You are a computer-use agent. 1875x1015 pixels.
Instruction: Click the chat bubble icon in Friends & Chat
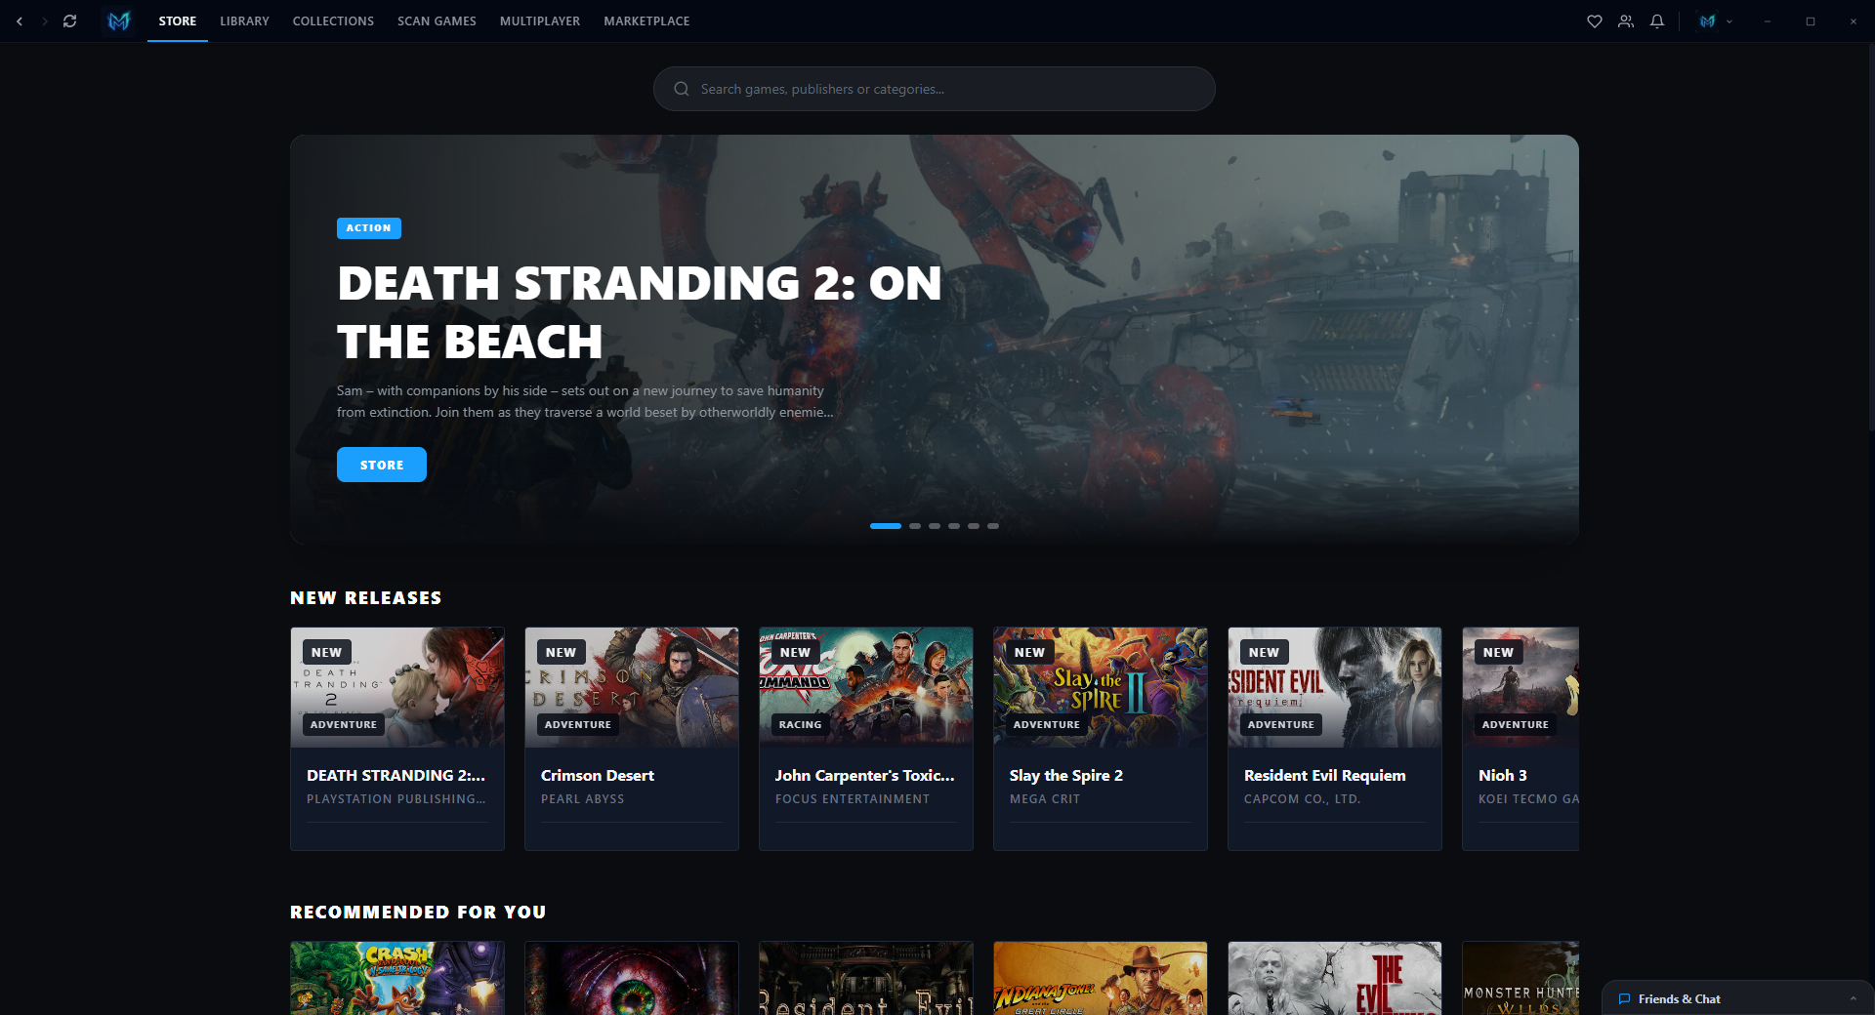1625,998
